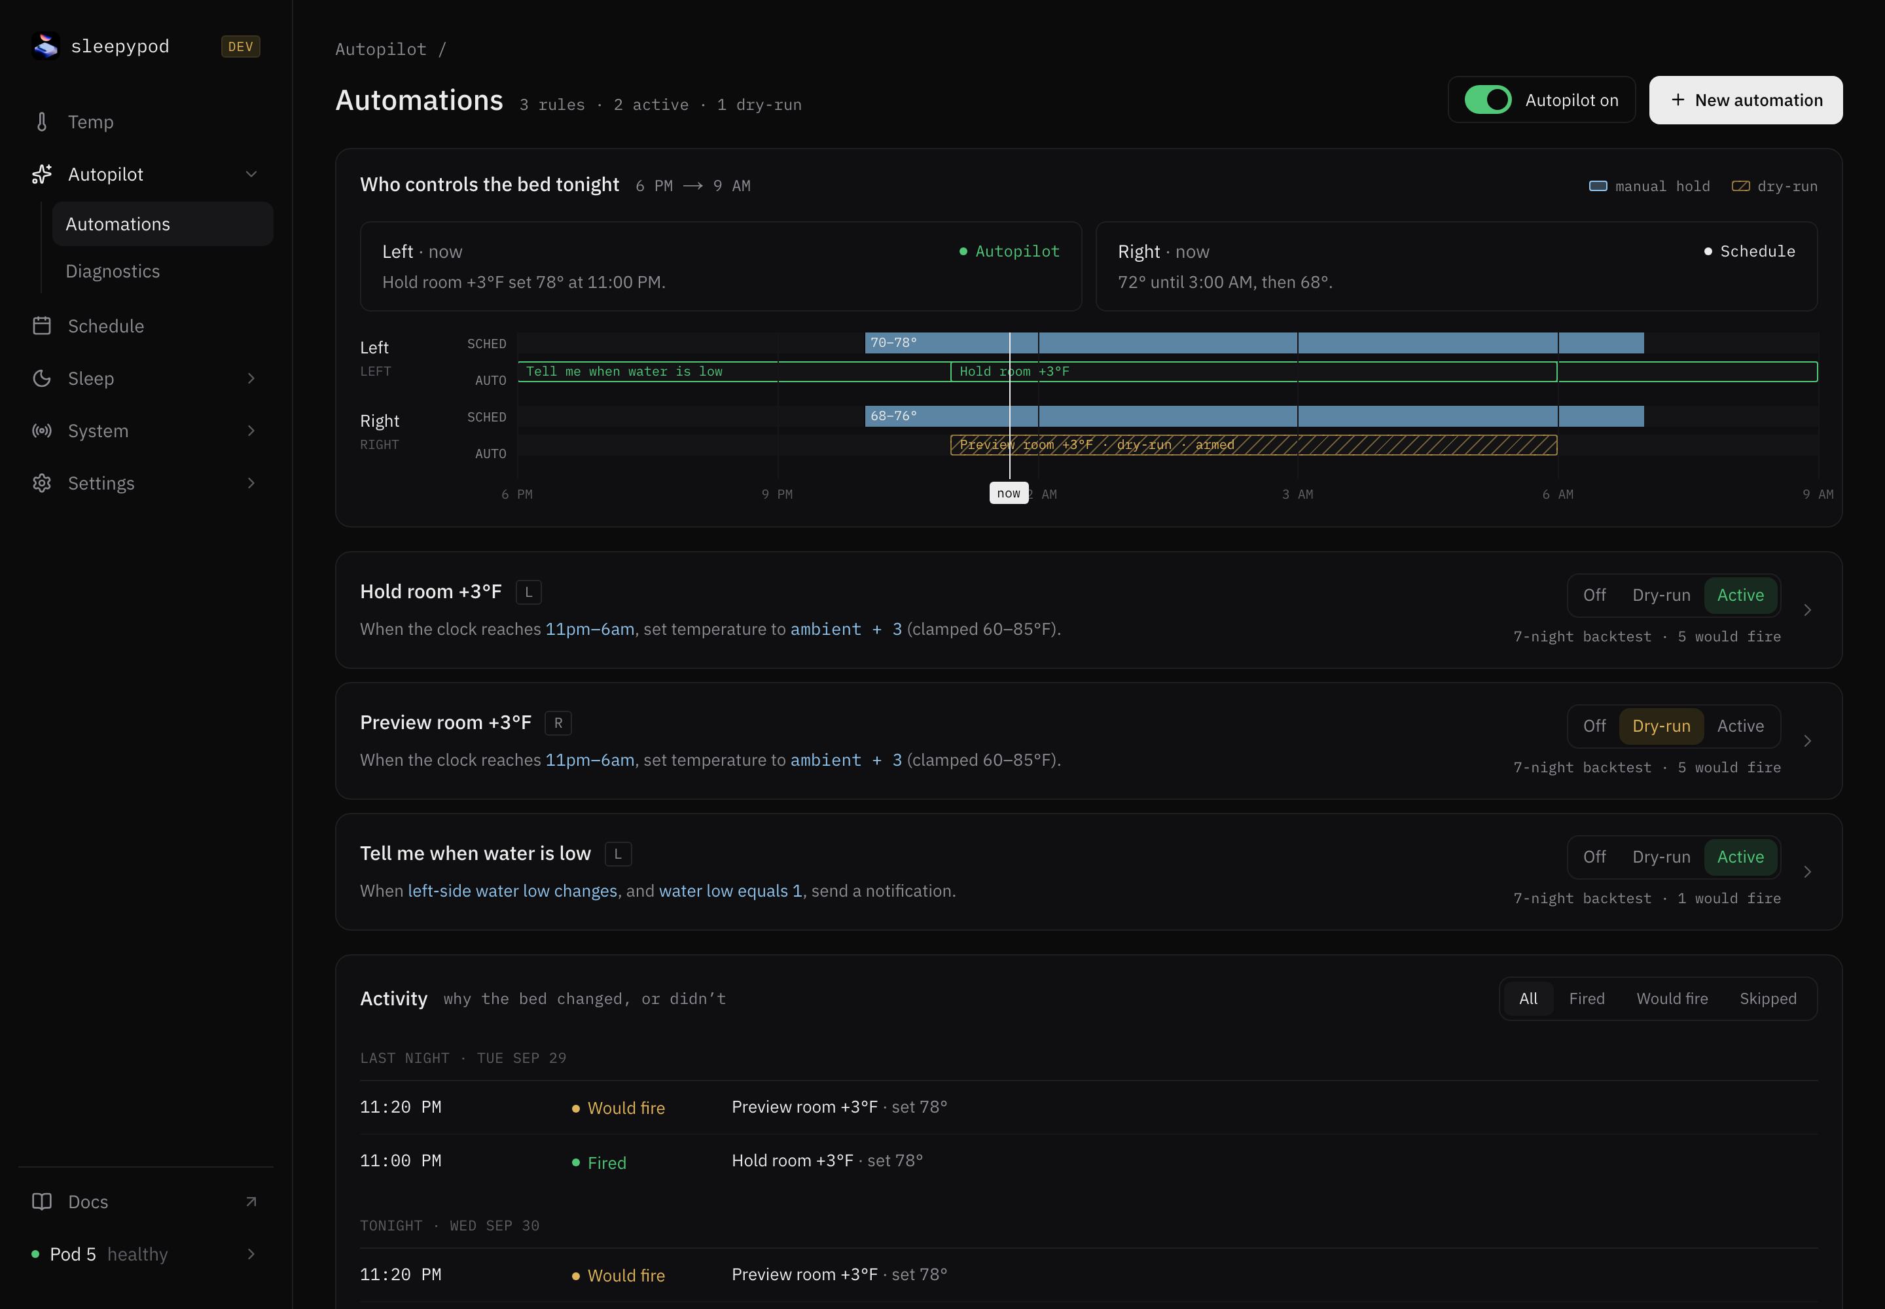The width and height of the screenshot is (1885, 1309).
Task: Set Preview room +3°F rule to Active
Action: coord(1740,726)
